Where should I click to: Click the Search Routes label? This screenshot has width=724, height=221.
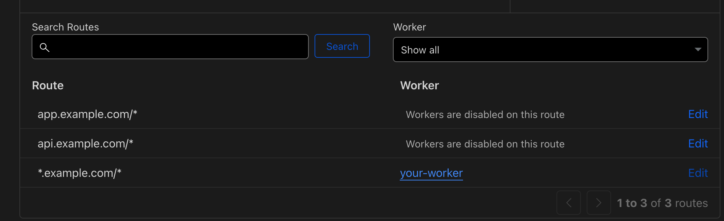pyautogui.click(x=65, y=27)
